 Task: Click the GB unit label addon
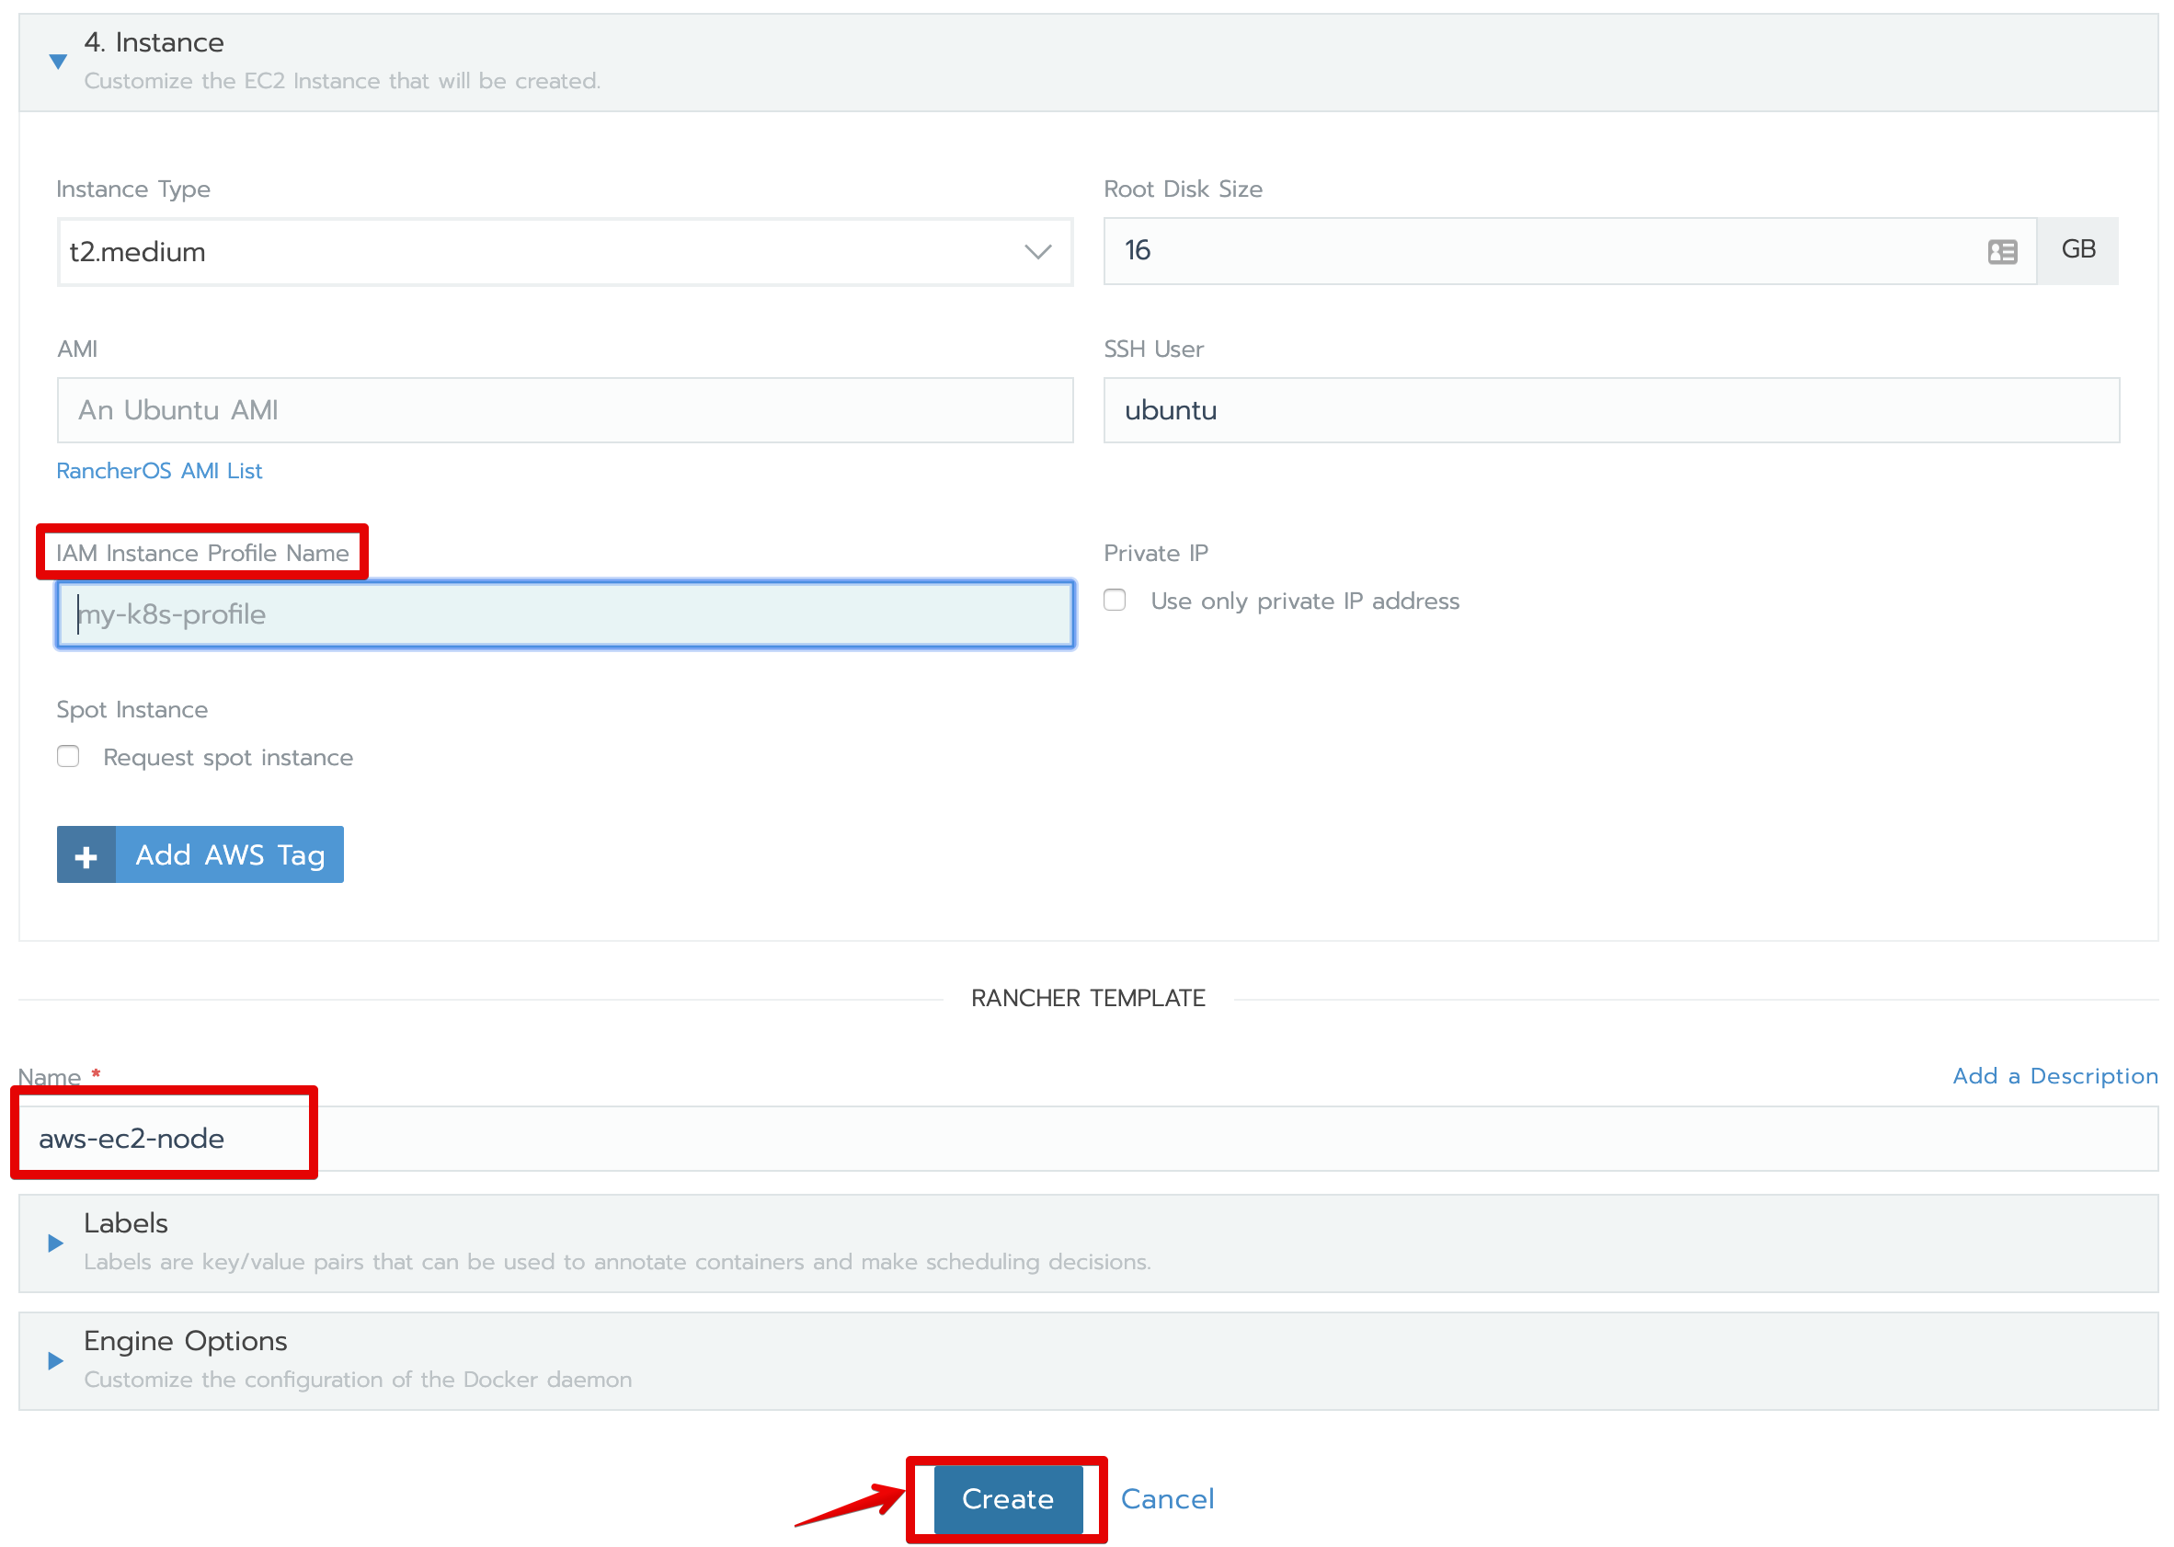pyautogui.click(x=2077, y=250)
